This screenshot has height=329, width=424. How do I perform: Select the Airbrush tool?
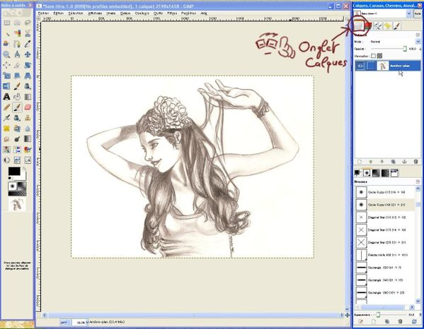click(x=7, y=118)
